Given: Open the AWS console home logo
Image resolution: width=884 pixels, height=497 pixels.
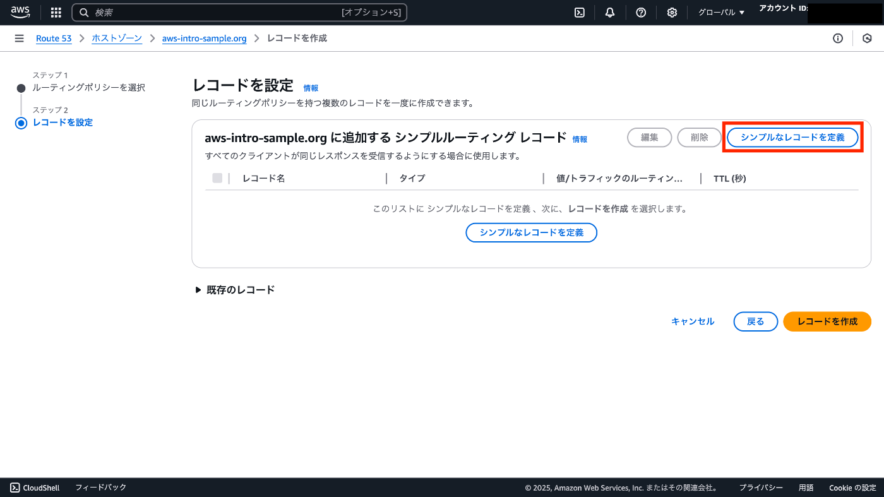Looking at the screenshot, I should coord(20,12).
